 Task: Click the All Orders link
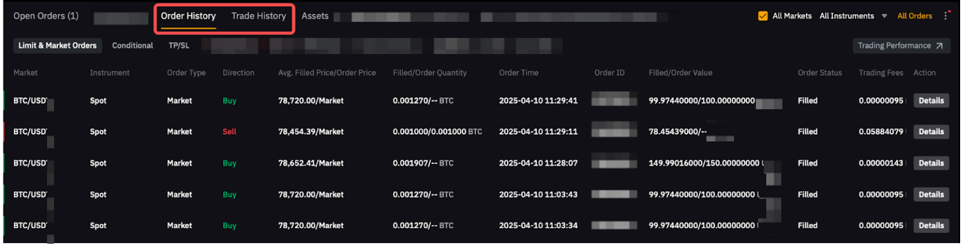click(x=914, y=16)
